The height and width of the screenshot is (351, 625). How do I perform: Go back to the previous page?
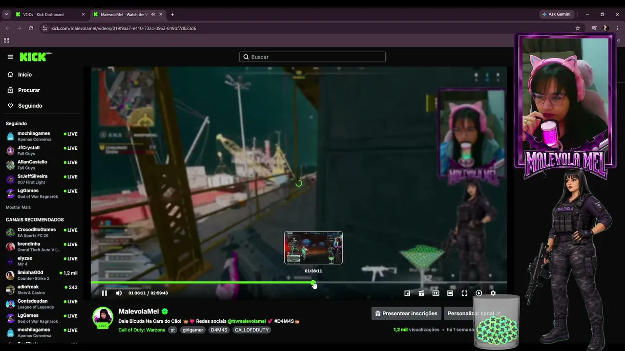(x=7, y=28)
